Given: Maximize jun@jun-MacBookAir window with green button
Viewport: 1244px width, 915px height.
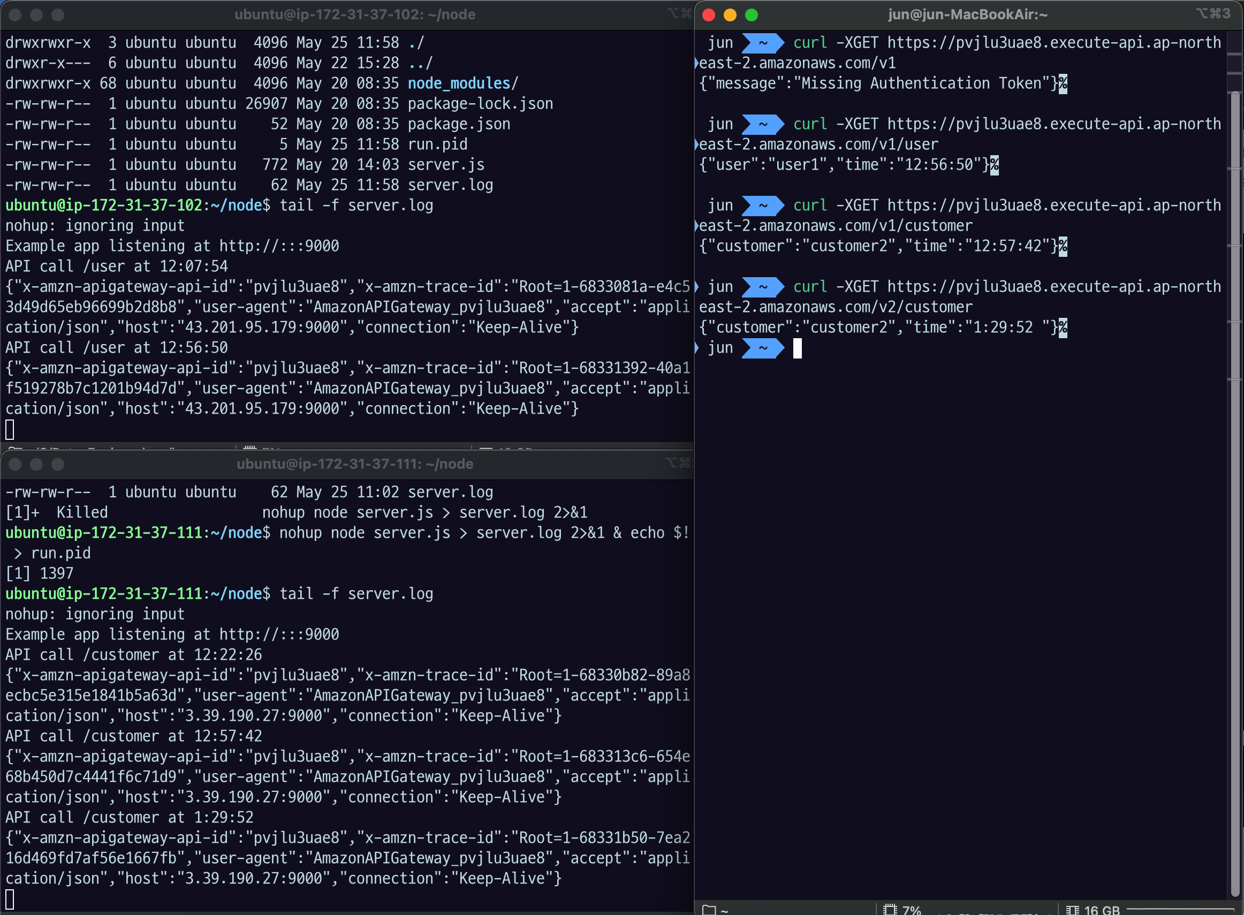Looking at the screenshot, I should [x=752, y=15].
